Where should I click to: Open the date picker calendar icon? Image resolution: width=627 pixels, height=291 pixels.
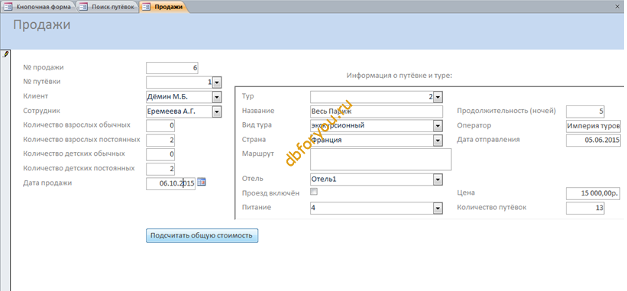point(202,182)
